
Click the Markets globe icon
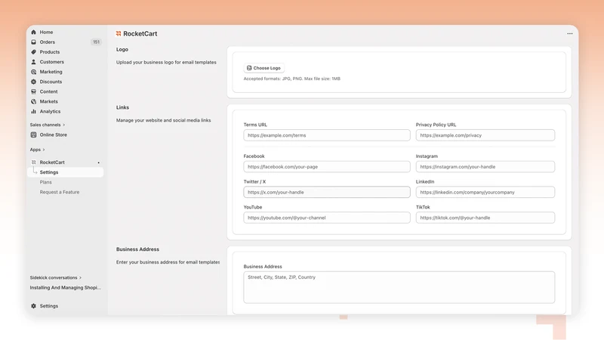point(33,101)
